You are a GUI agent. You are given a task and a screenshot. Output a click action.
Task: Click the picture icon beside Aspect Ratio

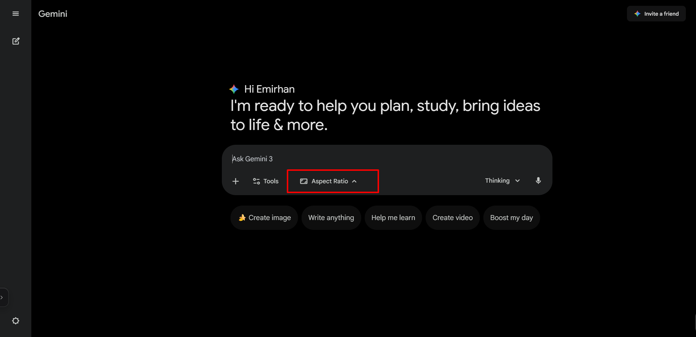click(x=304, y=181)
